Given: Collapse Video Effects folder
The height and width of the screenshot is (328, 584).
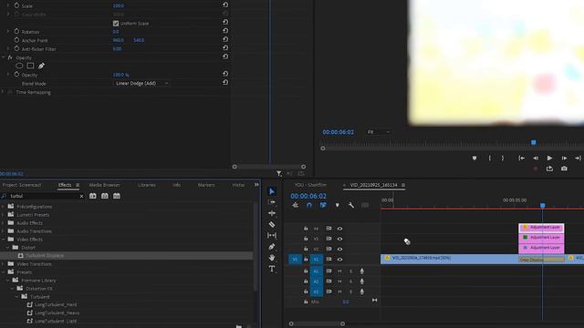Looking at the screenshot, I should point(3,239).
